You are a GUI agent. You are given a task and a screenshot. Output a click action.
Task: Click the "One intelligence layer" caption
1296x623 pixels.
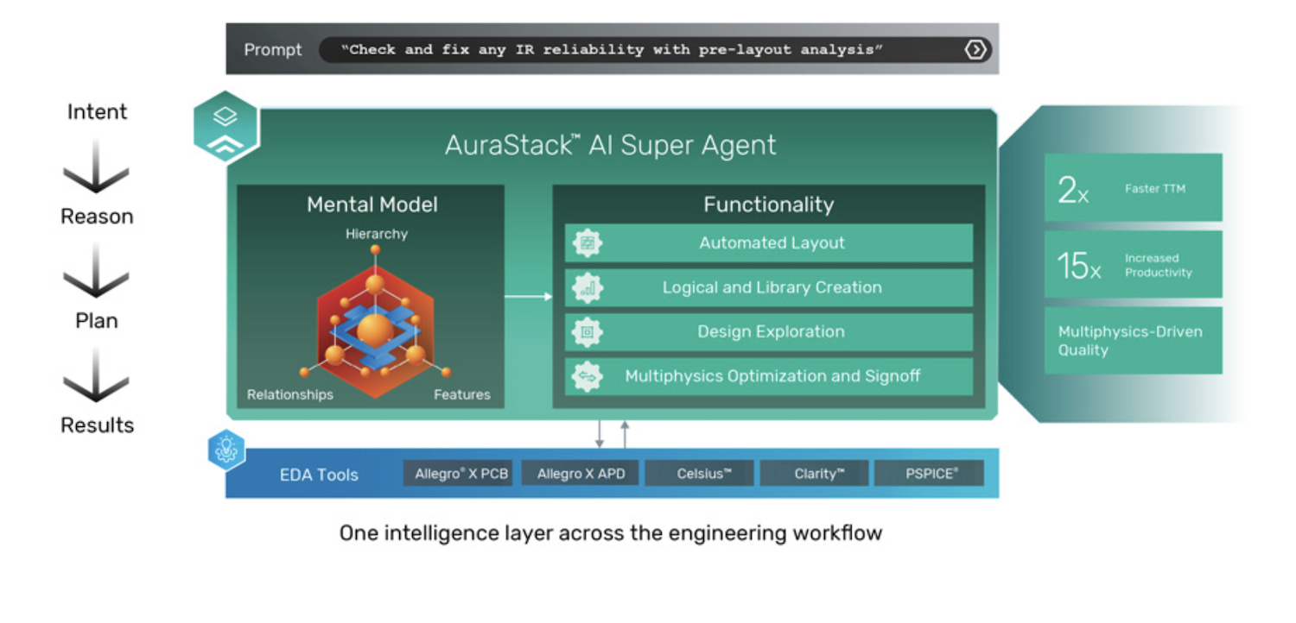pos(611,533)
